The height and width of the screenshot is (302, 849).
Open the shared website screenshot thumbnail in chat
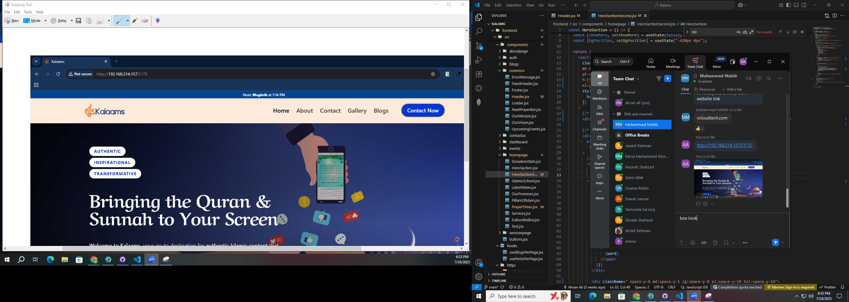(728, 179)
